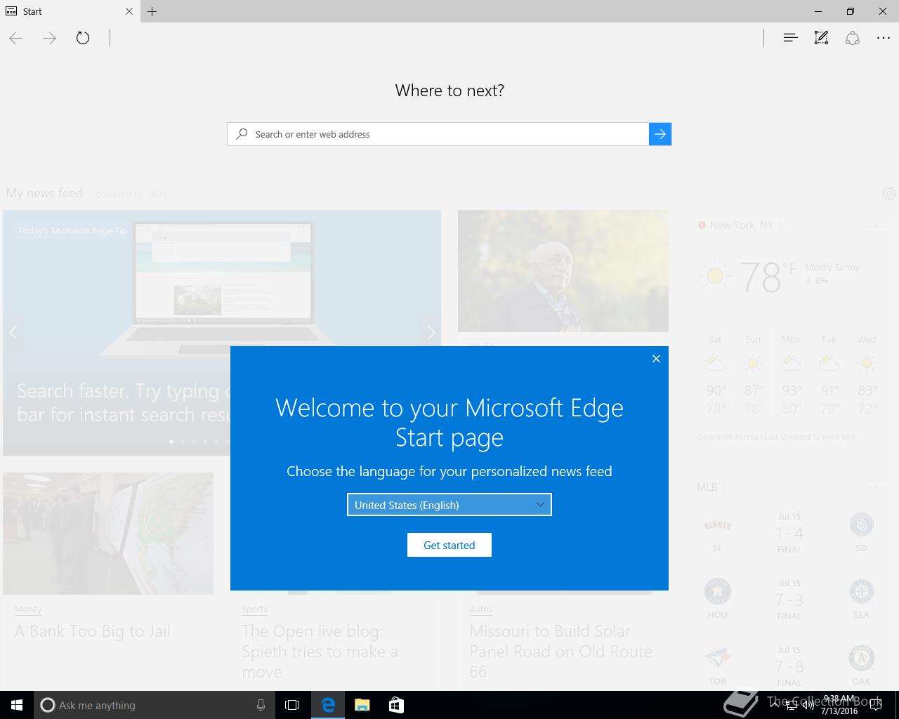Make a Web Note icon
Screen dimensions: 899x719
821,38
